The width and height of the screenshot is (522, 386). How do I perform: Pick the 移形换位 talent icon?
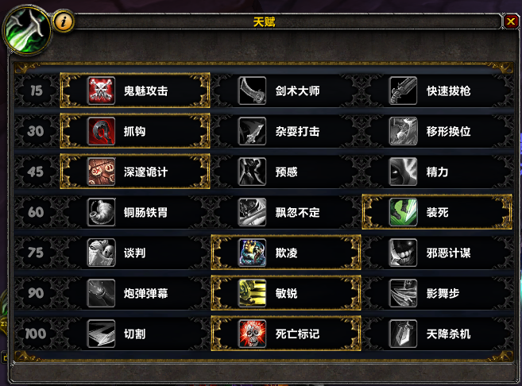[x=403, y=131]
